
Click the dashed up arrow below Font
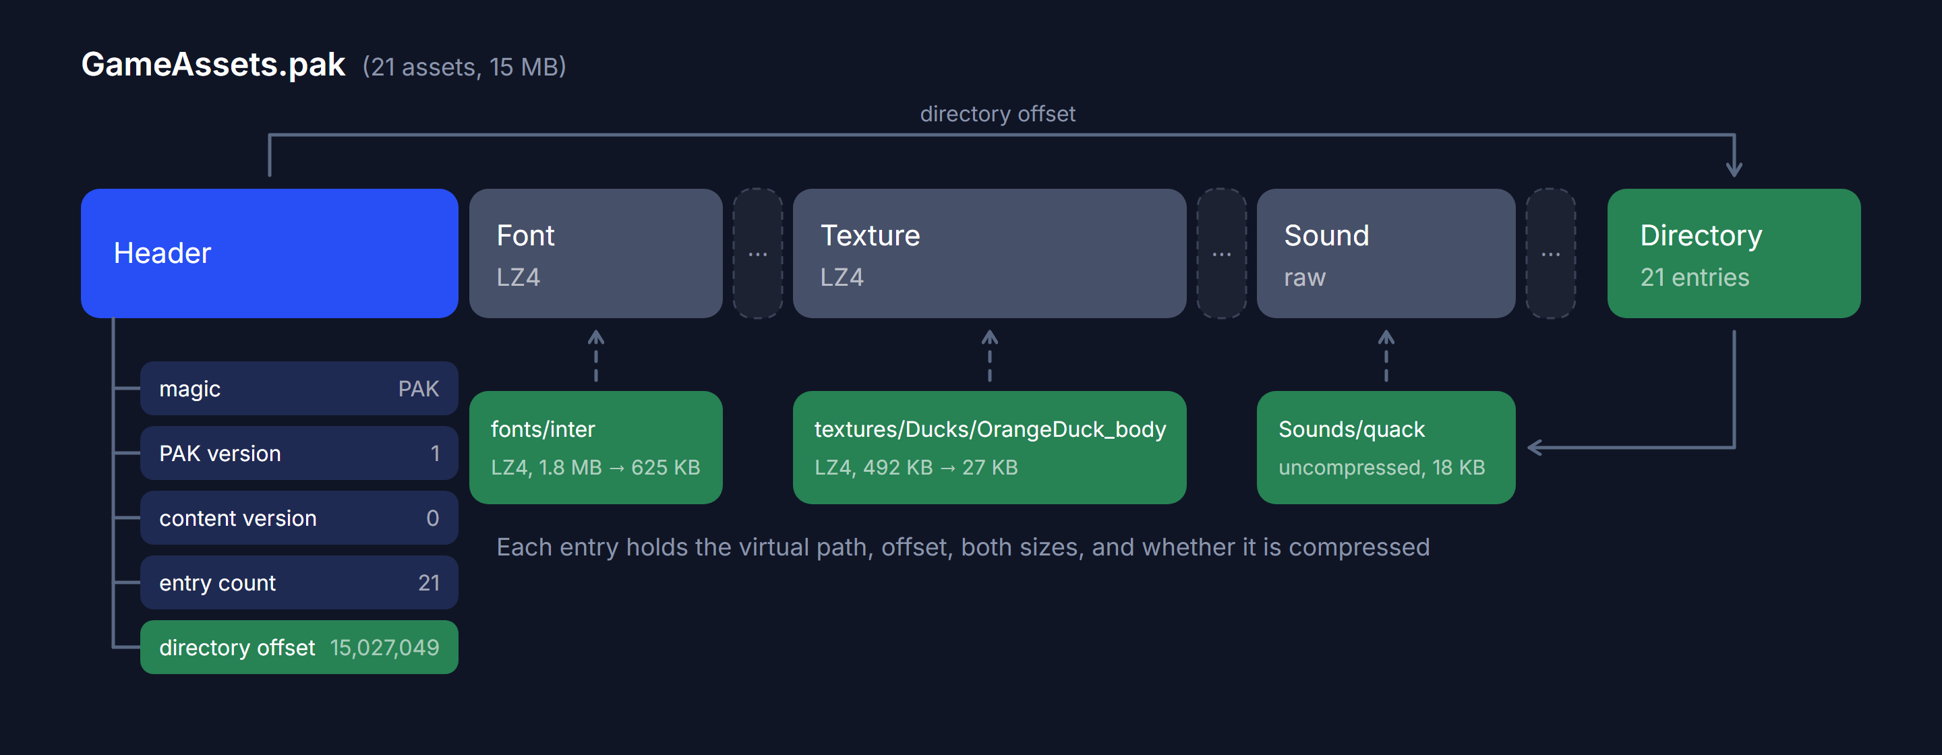point(595,356)
